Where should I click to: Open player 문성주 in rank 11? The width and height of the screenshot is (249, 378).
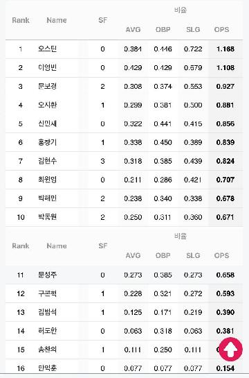click(x=47, y=275)
